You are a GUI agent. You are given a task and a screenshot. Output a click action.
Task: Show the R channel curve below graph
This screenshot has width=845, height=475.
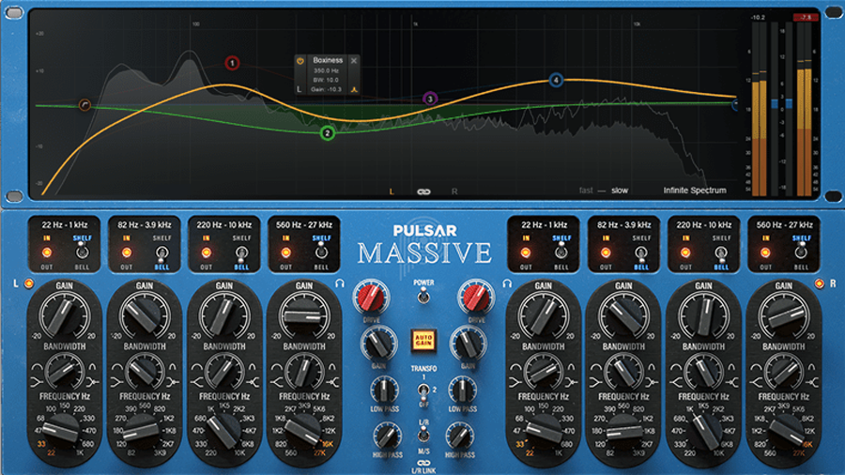(x=454, y=192)
